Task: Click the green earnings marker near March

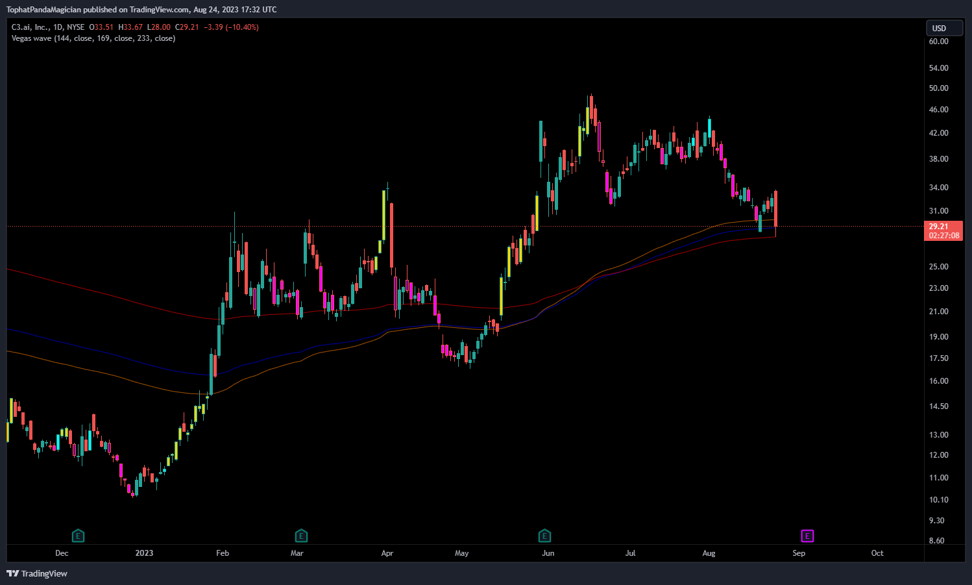Action: pyautogui.click(x=301, y=536)
